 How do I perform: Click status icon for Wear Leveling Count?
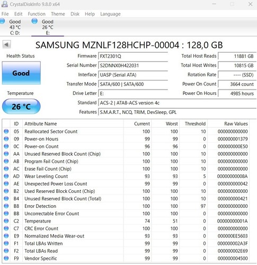[6, 176]
